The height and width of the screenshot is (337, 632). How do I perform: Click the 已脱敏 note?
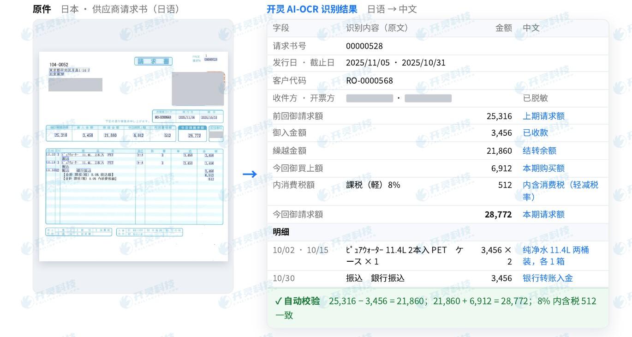click(535, 98)
